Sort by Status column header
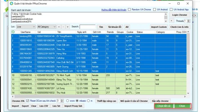This screenshot has width=200, height=112. (139, 32)
